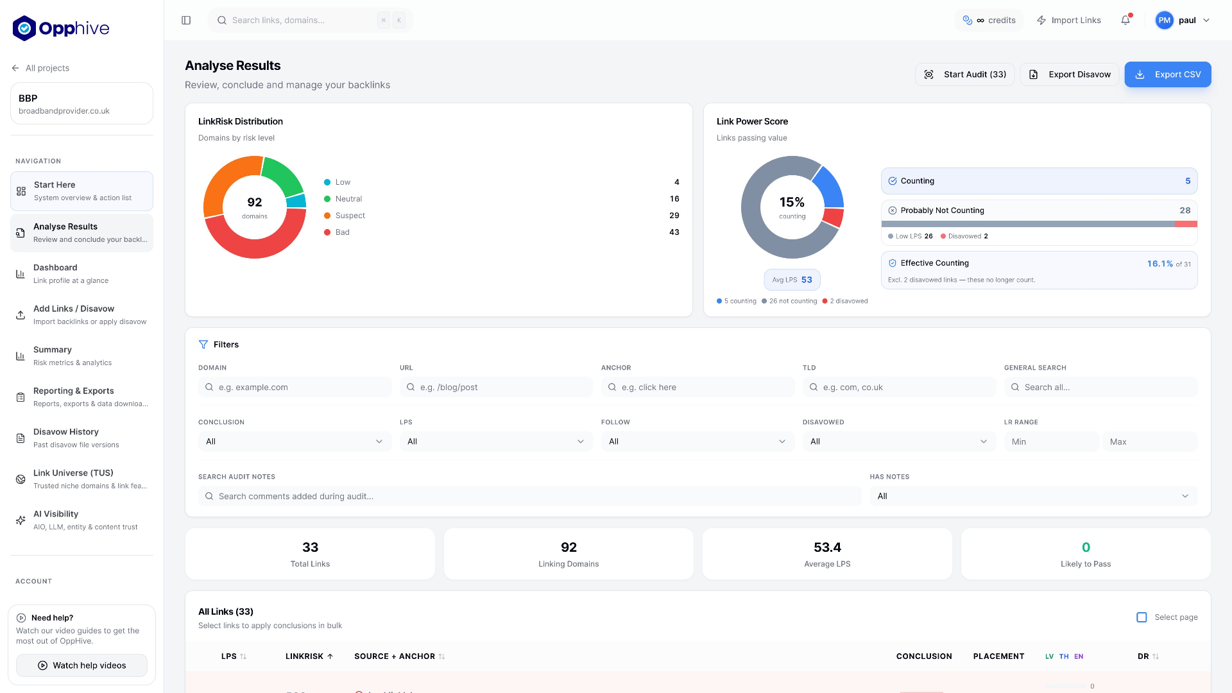
Task: Open notifications bell
Action: [x=1125, y=21]
